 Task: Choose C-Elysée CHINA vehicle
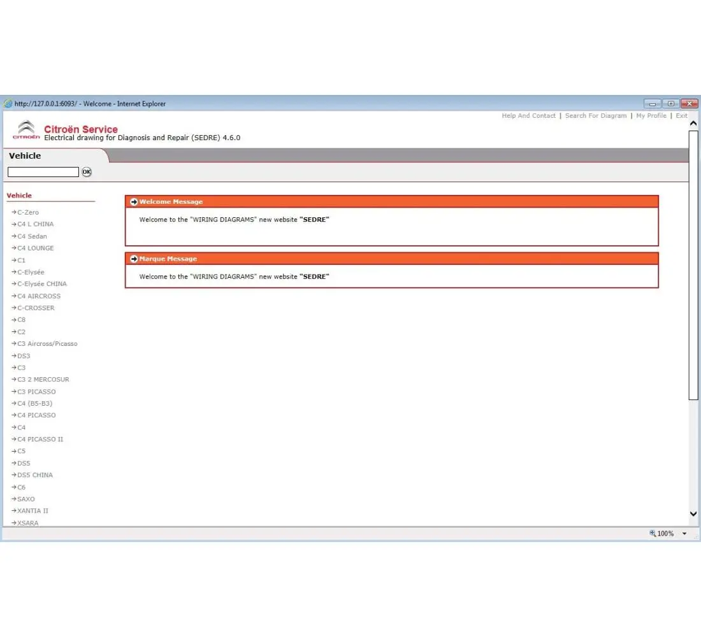pyautogui.click(x=41, y=284)
